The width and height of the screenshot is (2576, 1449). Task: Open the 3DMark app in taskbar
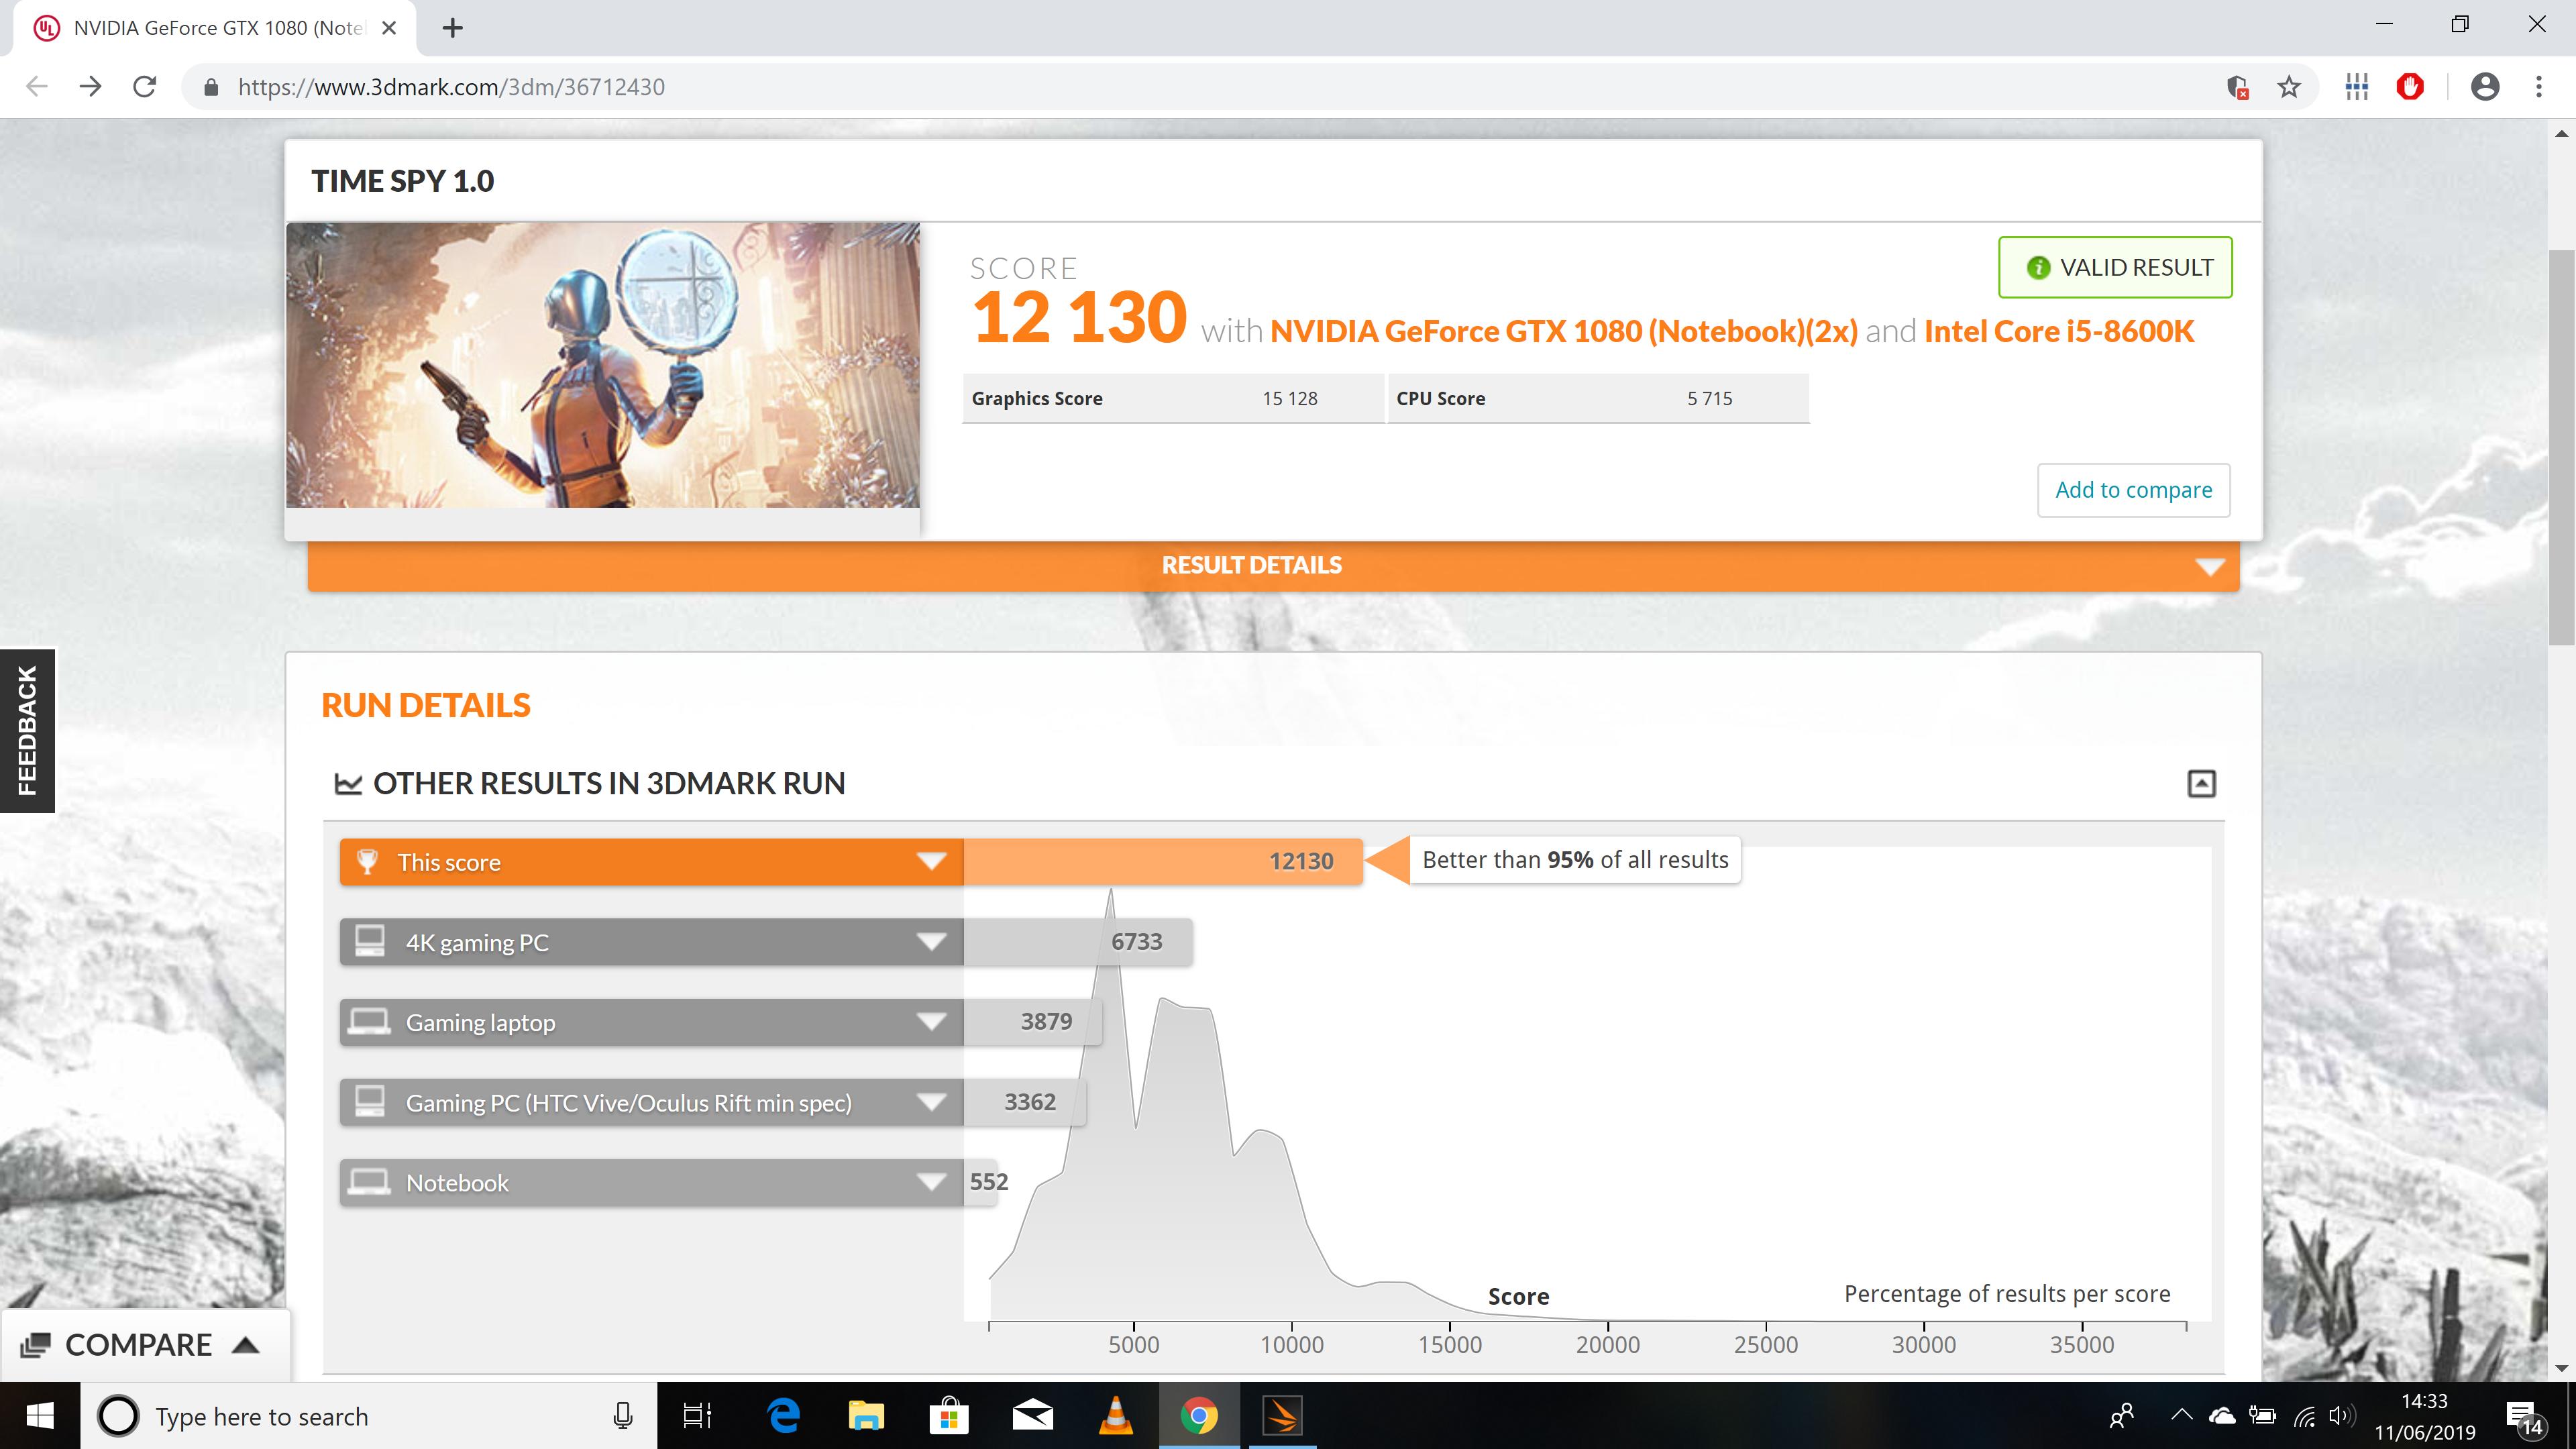(1282, 1416)
